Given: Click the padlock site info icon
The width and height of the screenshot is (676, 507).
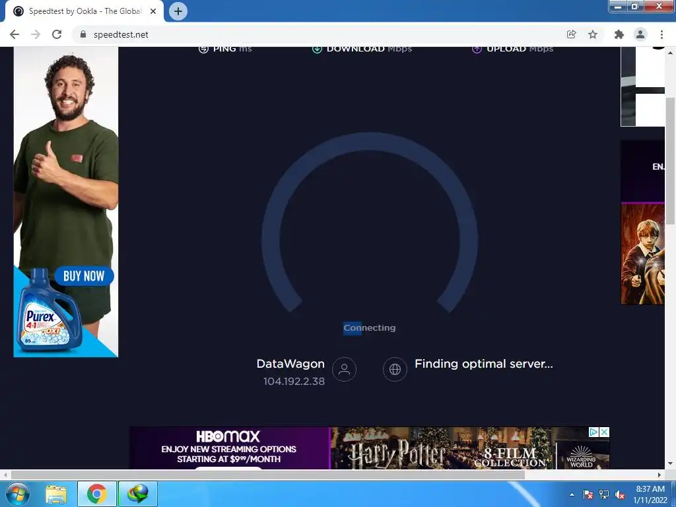Looking at the screenshot, I should click(83, 34).
